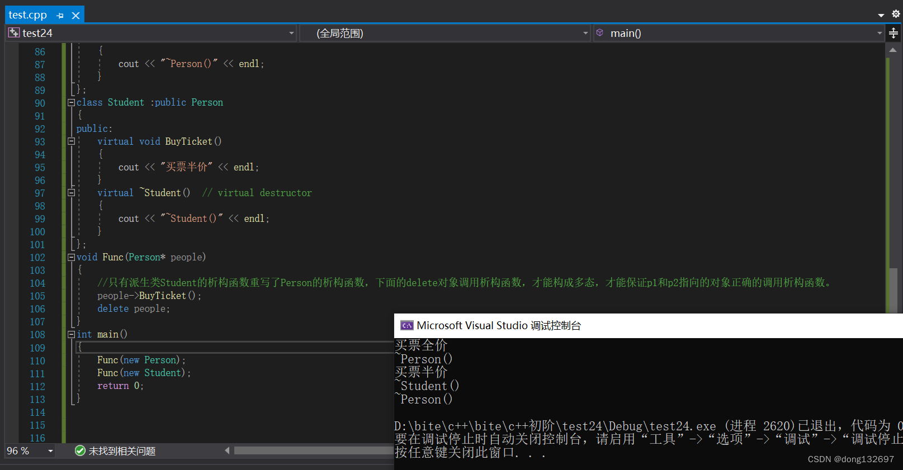Open the main() member dropdown
903x470 pixels.
coord(879,34)
